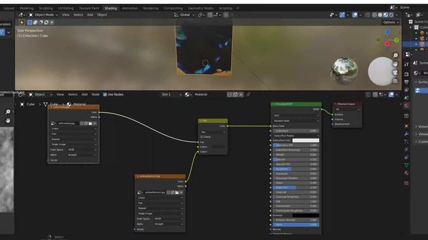Choose extend selection mode icon

[35, 22]
